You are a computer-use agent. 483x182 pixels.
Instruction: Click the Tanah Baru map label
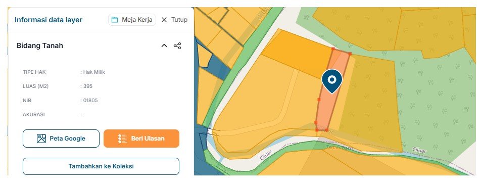coord(340,148)
